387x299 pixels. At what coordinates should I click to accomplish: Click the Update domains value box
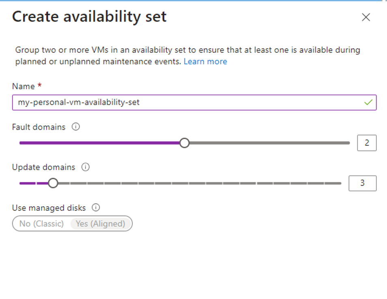[362, 183]
